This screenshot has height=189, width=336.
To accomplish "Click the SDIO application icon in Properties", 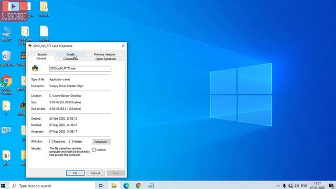I will click(35, 68).
